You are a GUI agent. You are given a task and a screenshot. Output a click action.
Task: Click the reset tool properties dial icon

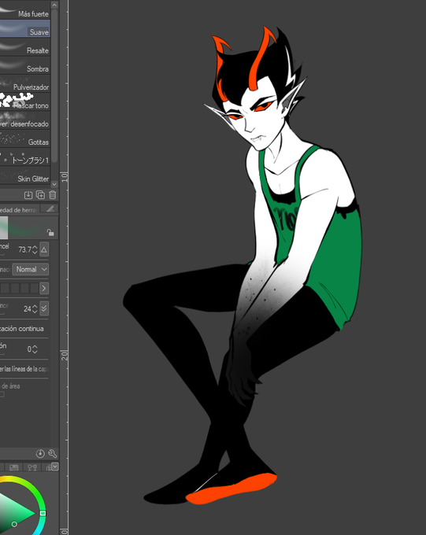40,453
